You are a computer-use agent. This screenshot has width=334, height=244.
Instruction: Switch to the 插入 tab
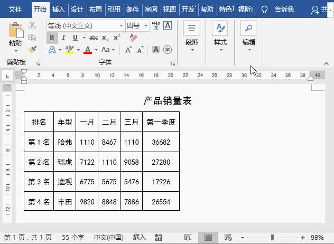(x=58, y=9)
